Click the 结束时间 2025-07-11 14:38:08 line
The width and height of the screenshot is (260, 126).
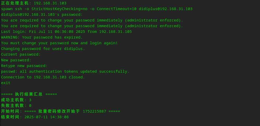[x=35, y=117]
